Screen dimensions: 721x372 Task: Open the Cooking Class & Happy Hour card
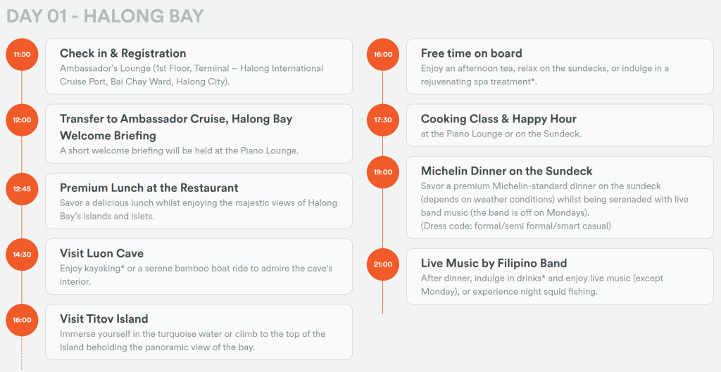click(x=560, y=126)
